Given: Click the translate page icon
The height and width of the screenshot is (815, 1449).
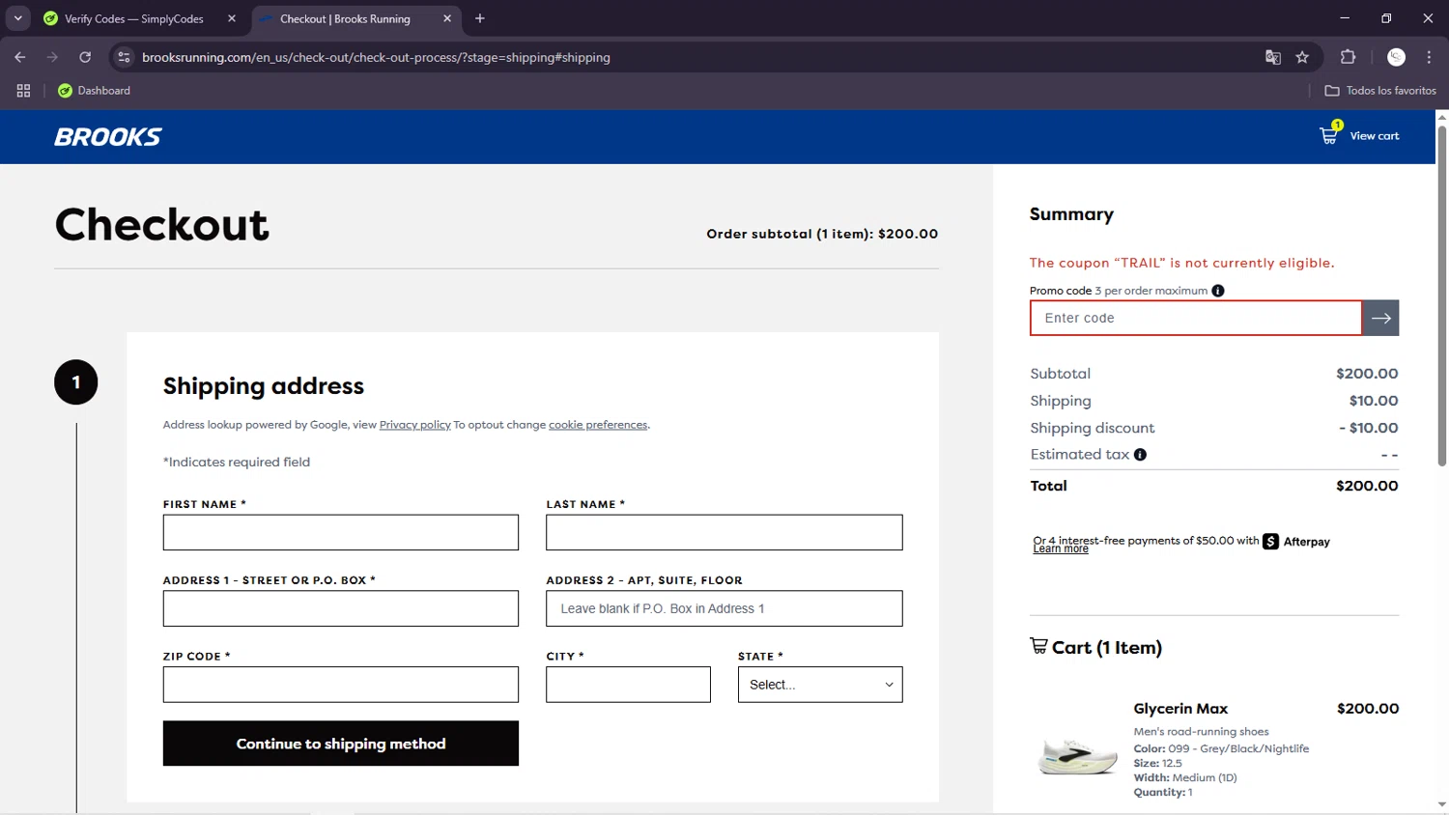Looking at the screenshot, I should tap(1273, 57).
